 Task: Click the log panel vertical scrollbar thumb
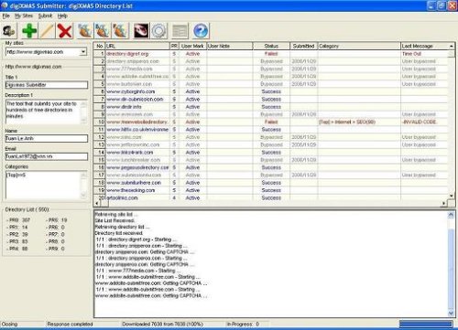[451, 268]
